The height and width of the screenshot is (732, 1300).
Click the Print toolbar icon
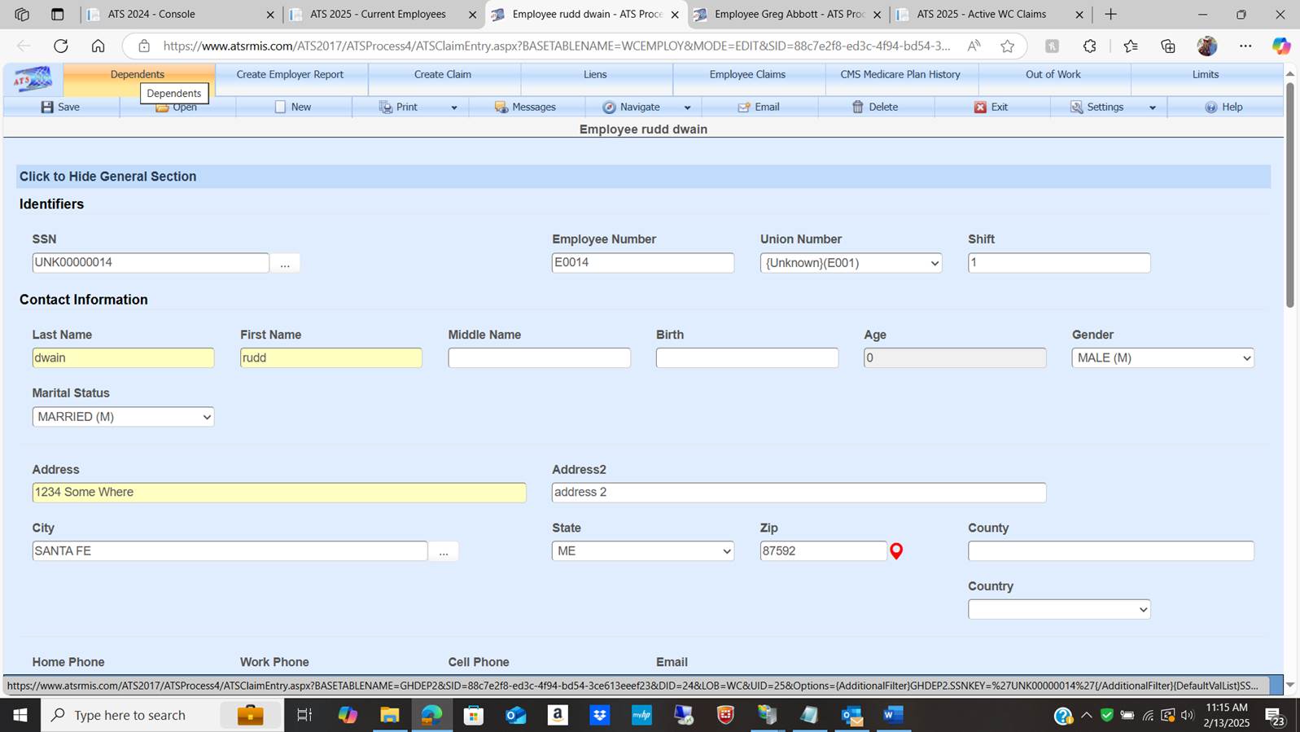pyautogui.click(x=386, y=107)
